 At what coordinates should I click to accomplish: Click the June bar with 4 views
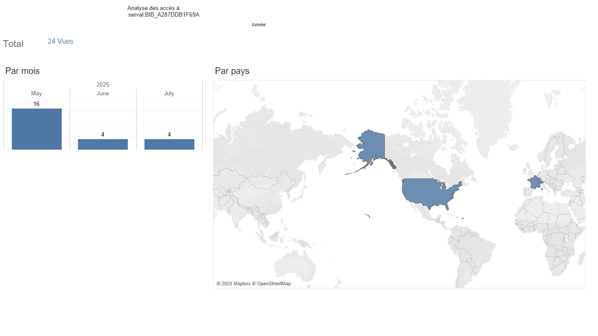[x=103, y=144]
